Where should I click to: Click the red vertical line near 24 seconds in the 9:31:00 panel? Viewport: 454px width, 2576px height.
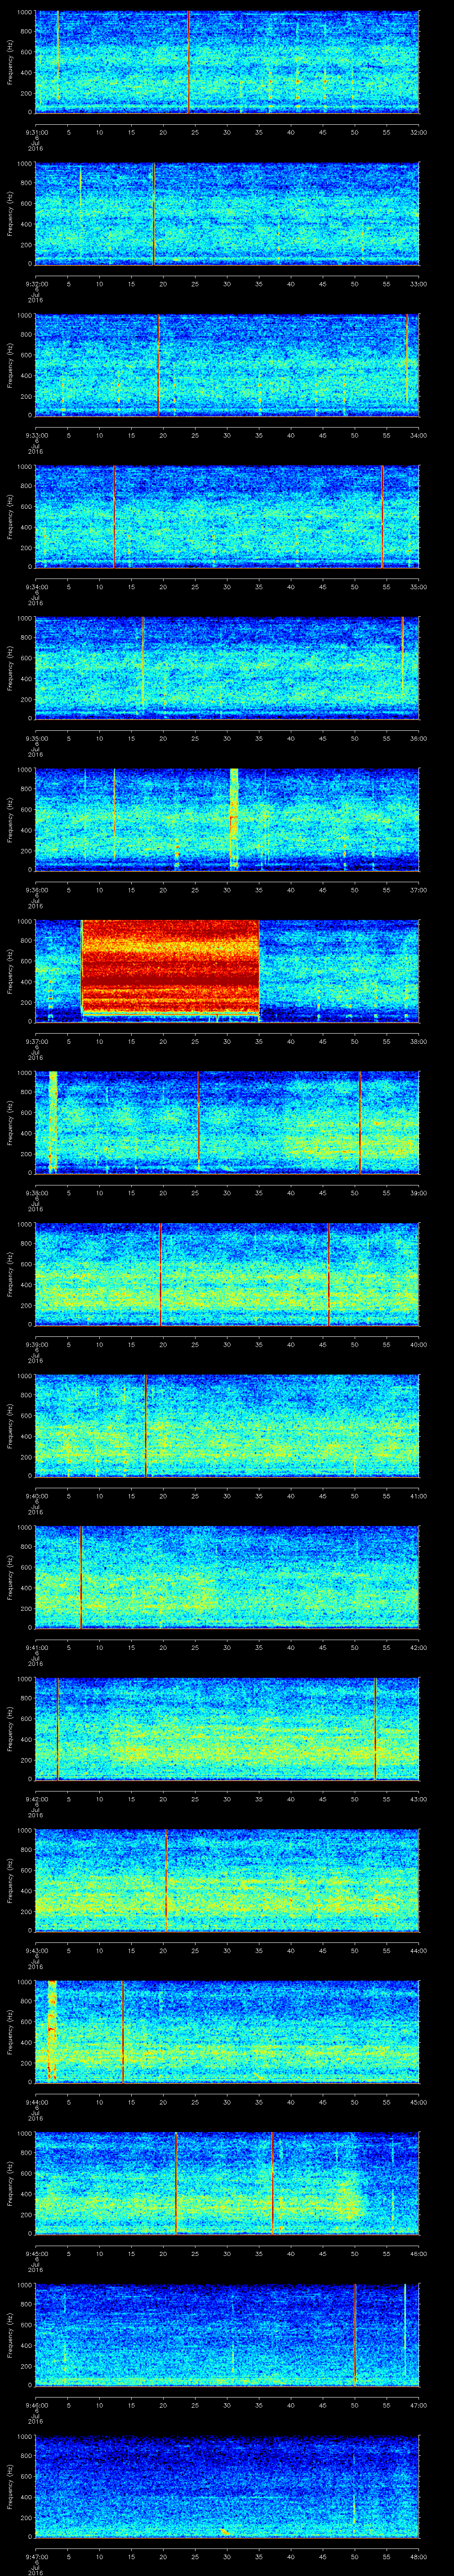pyautogui.click(x=188, y=62)
